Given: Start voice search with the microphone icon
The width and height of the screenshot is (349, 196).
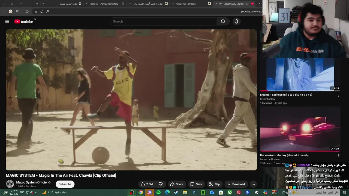Looking at the screenshot, I should [236, 22].
